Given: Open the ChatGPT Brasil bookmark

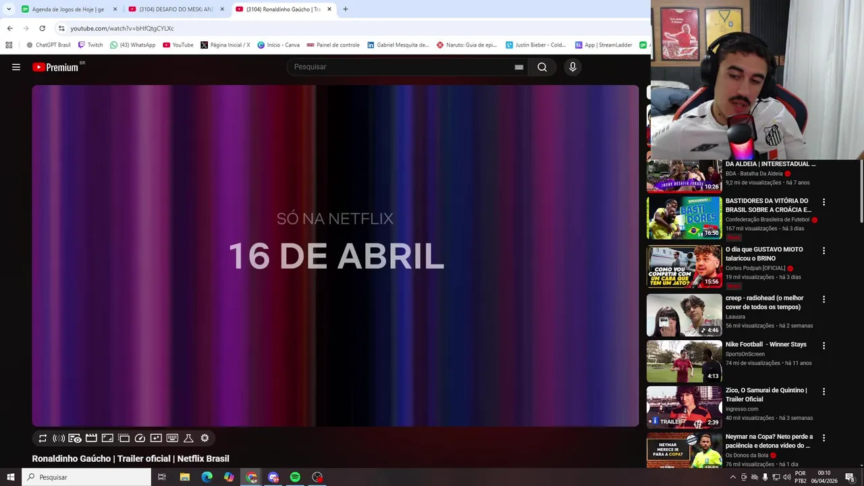Looking at the screenshot, I should click(x=48, y=45).
